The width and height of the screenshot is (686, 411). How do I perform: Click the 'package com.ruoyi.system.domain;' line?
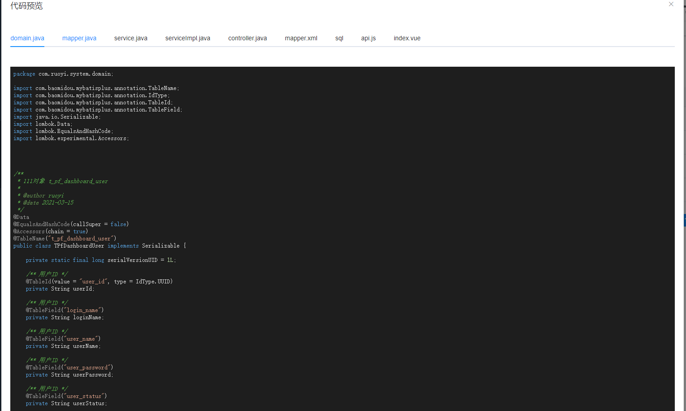(x=63, y=74)
